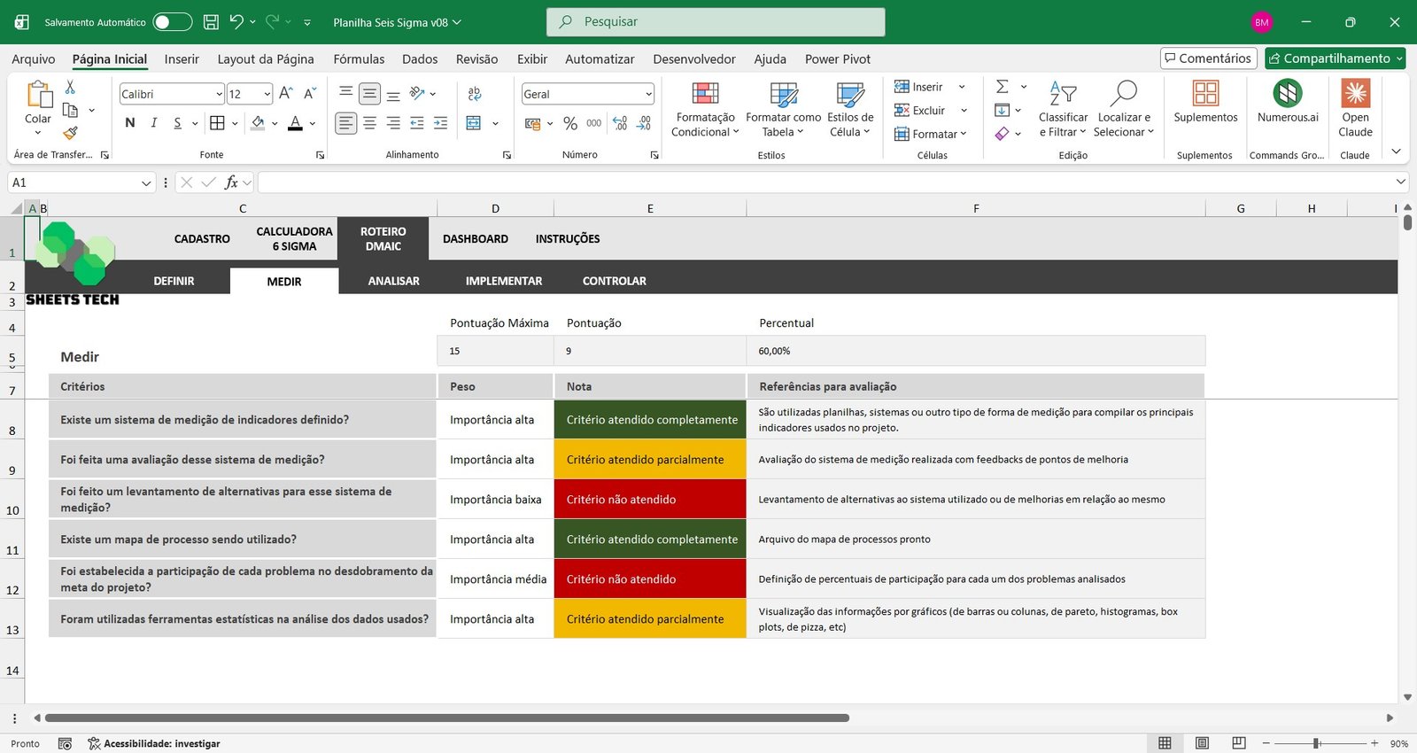The height and width of the screenshot is (753, 1417).
Task: Click the Copy icon in clipboard group
Action: pos(71,110)
